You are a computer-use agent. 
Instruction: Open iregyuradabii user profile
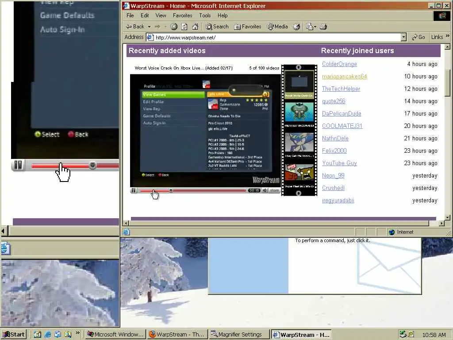coord(338,201)
